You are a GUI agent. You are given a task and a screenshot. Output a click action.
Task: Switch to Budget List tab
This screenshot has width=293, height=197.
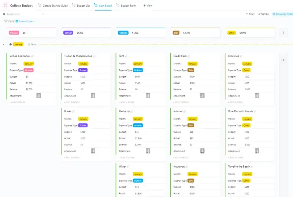81,6
